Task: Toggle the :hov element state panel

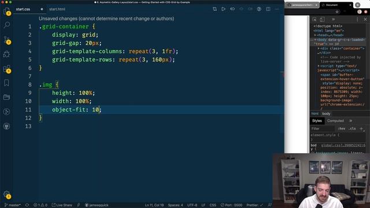Action: pyautogui.click(x=341, y=128)
